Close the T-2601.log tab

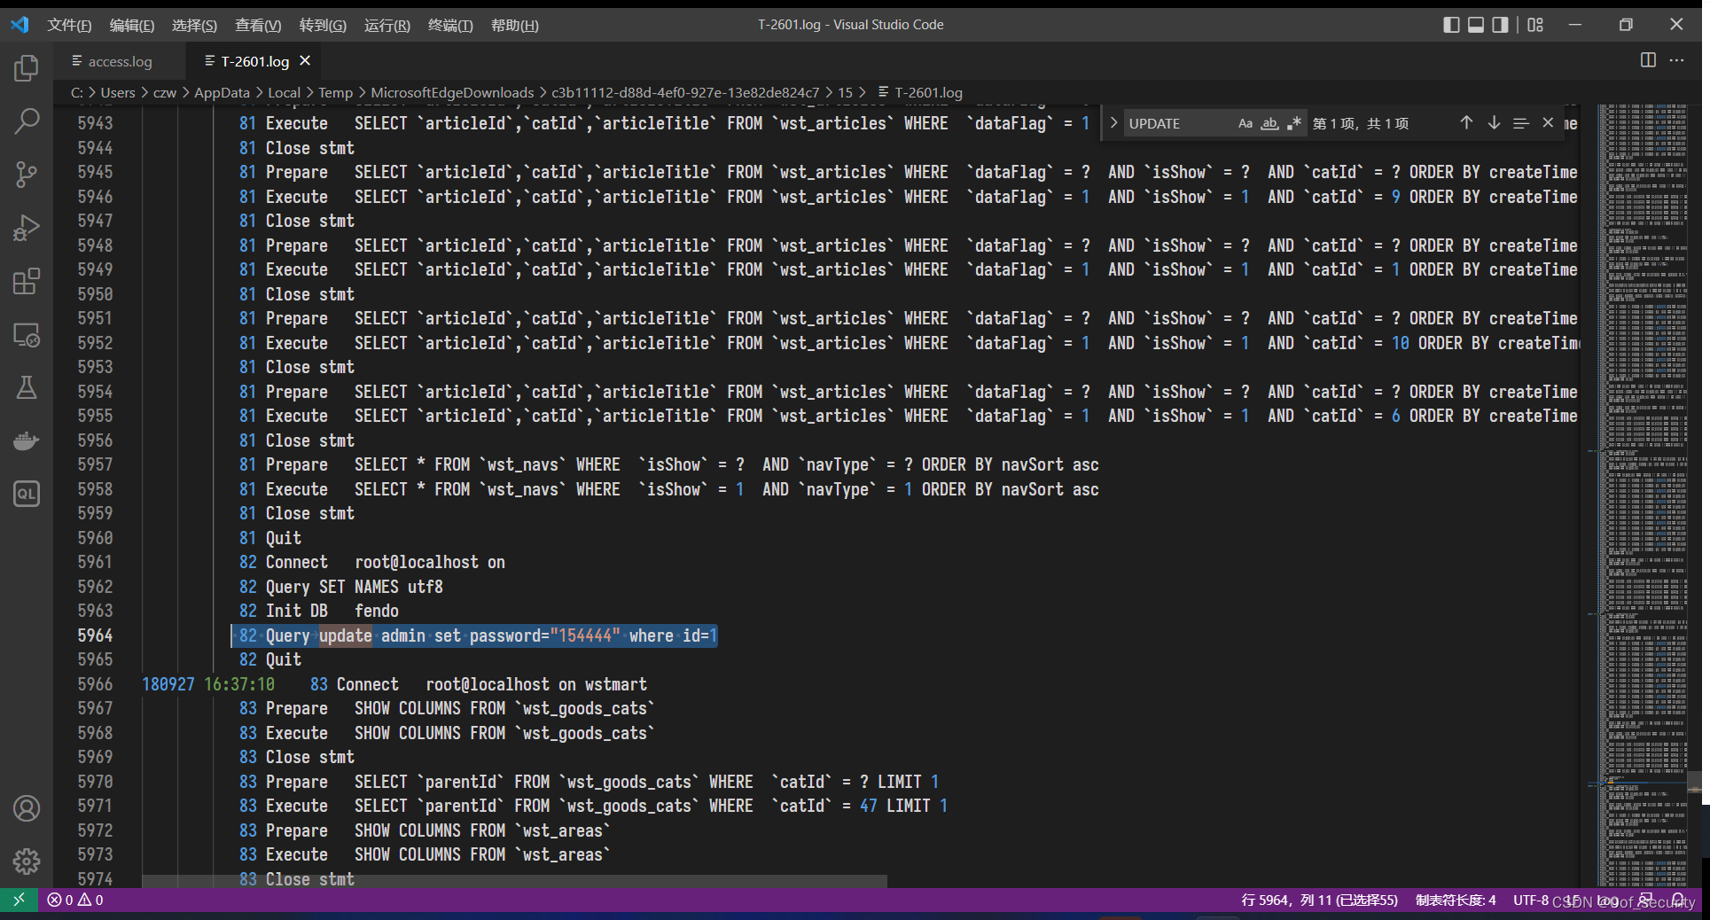click(305, 61)
